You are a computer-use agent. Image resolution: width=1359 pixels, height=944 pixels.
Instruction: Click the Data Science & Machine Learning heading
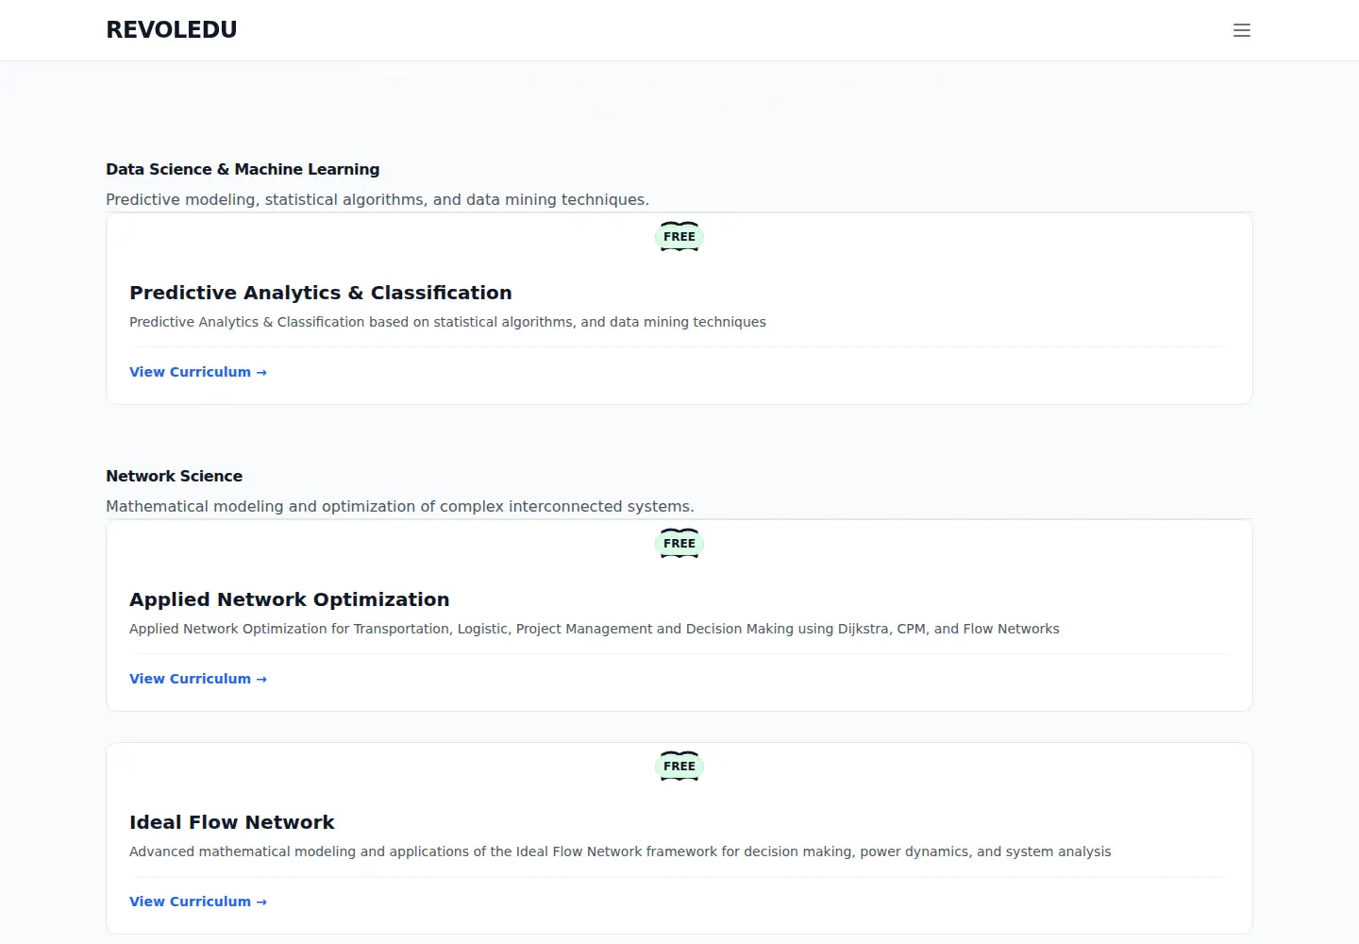pos(243,169)
